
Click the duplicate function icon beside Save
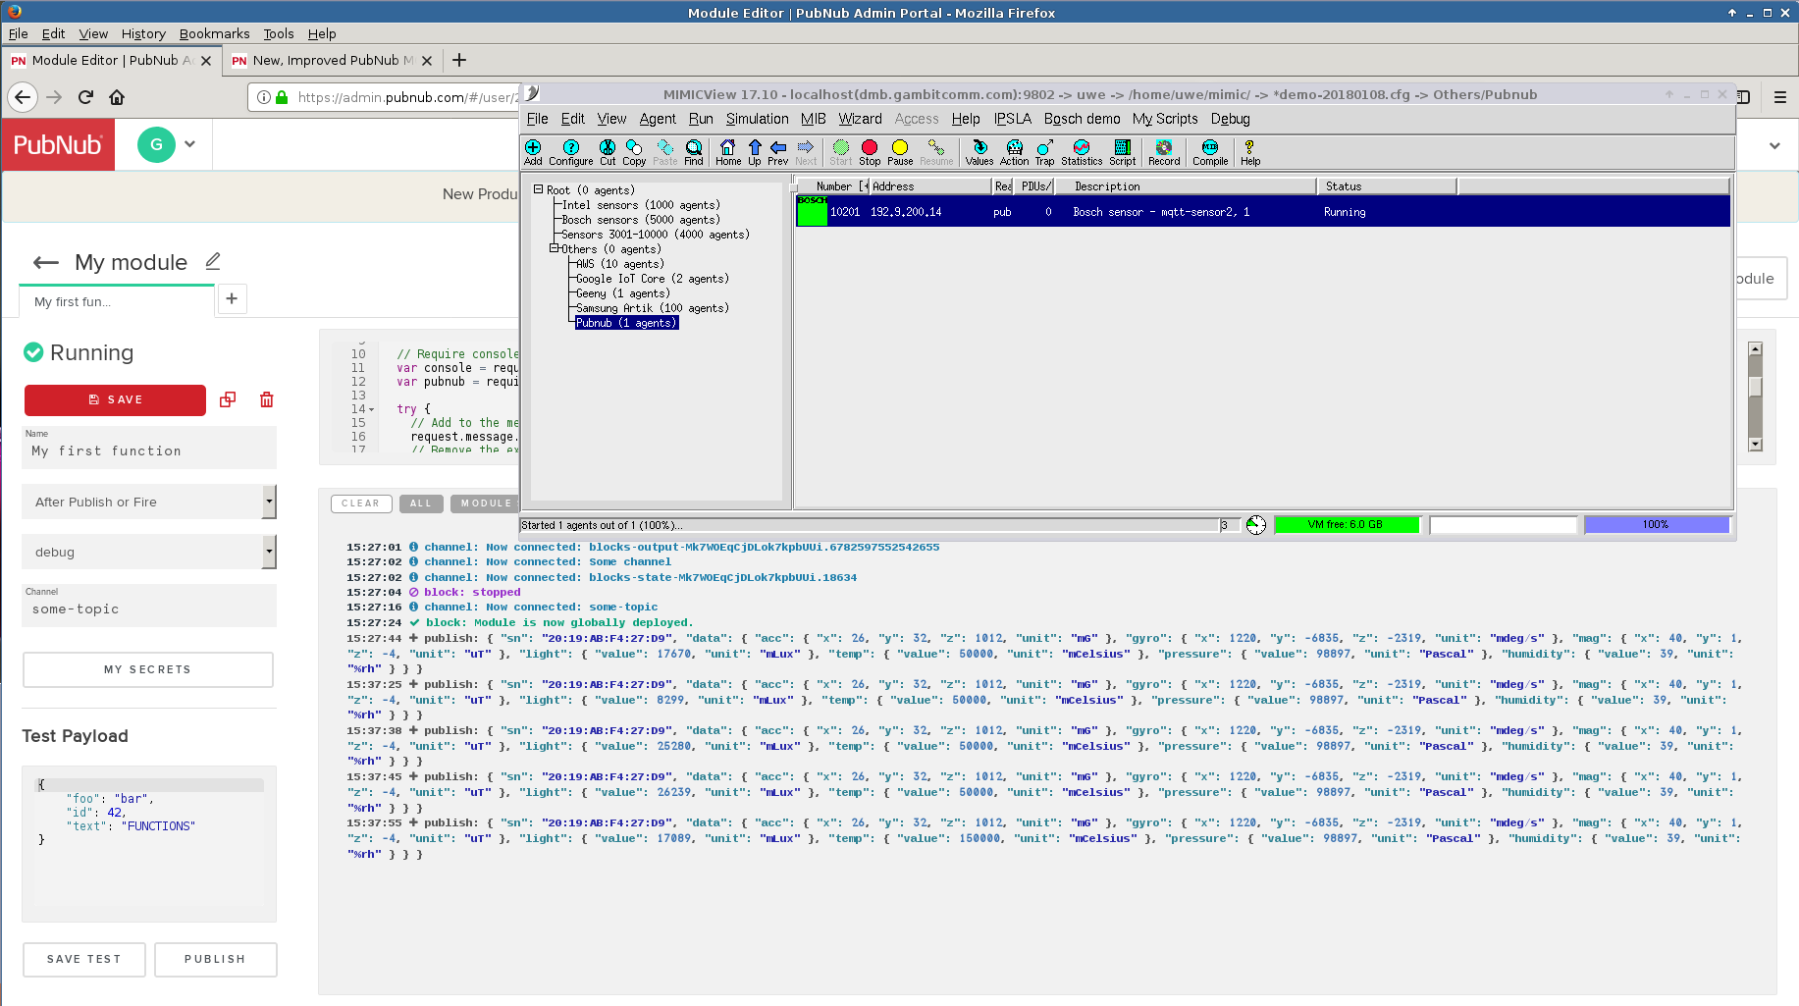pyautogui.click(x=228, y=399)
